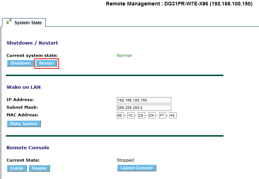Viewport: 259px width, 179px height.
Task: Click the Subnet Mask input field
Action: (x=144, y=108)
